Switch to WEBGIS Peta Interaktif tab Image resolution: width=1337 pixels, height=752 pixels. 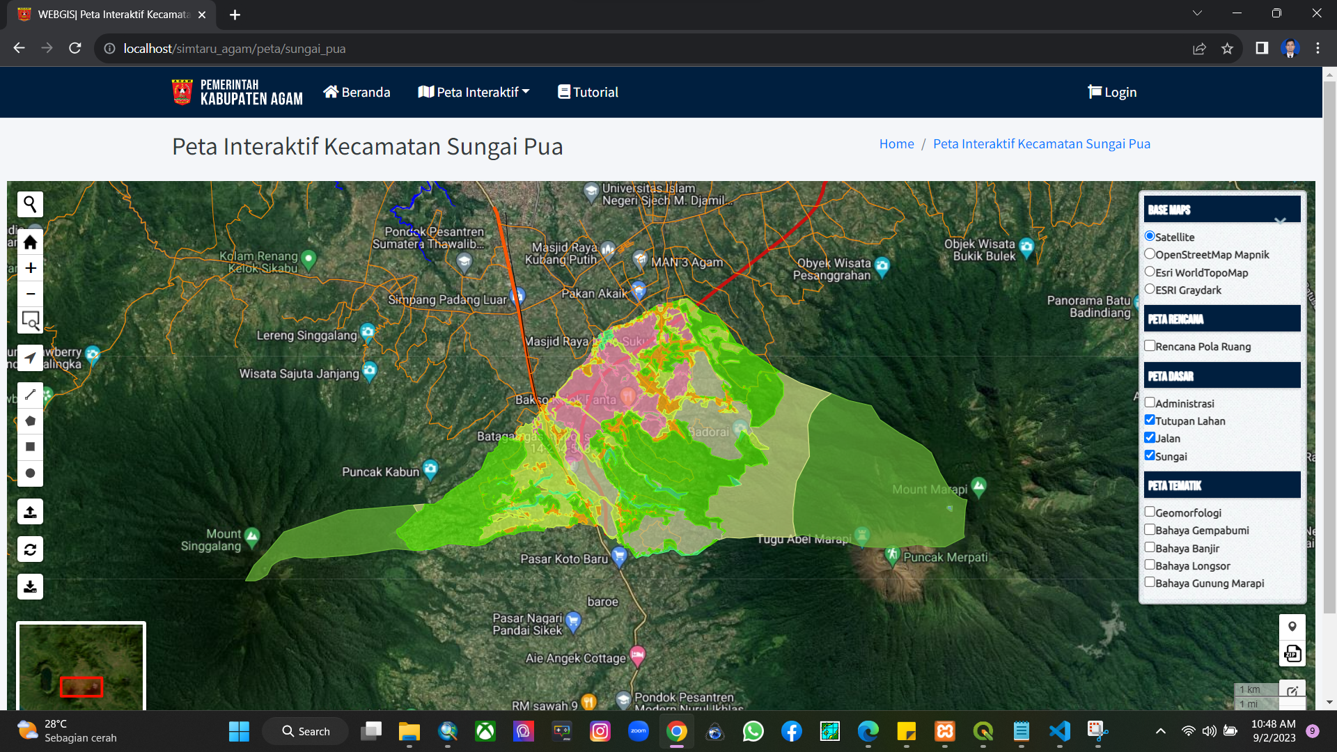pos(111,15)
